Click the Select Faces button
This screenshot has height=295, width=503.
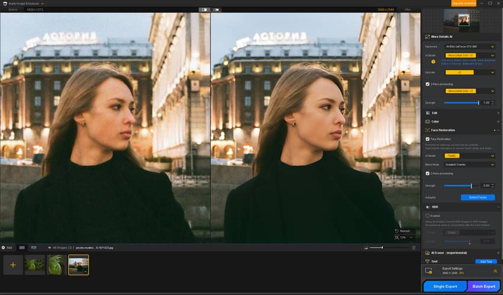(478, 197)
